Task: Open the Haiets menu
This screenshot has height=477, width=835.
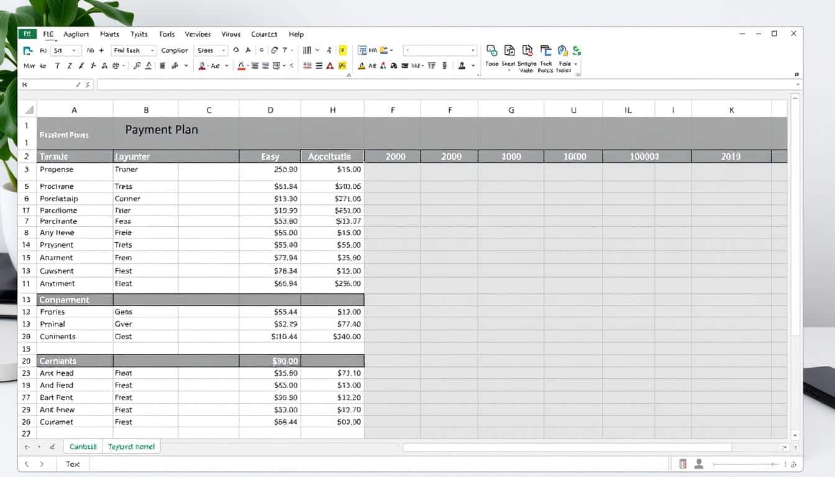Action: [109, 34]
